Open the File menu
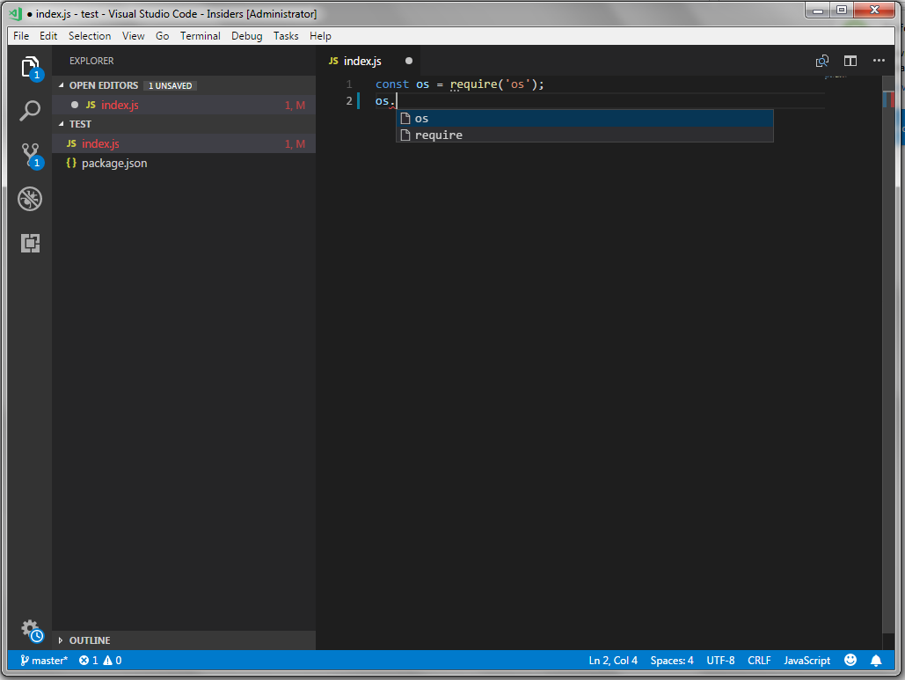Screen dimensions: 905x680 point(21,36)
